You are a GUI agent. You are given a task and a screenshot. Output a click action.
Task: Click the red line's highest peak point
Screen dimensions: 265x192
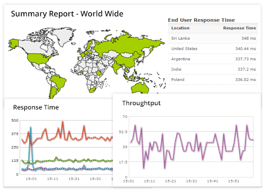63,122
